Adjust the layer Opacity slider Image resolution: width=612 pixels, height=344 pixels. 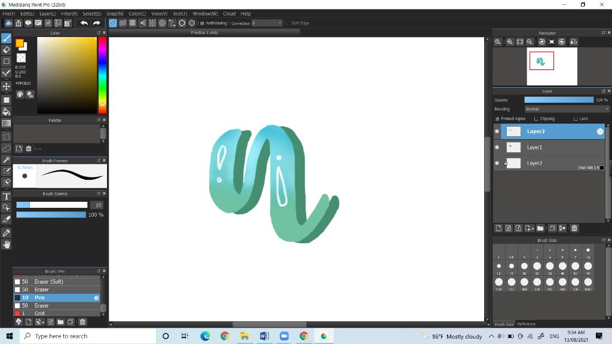point(559,100)
